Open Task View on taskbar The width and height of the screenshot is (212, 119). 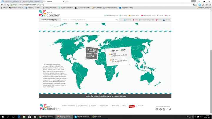point(13,117)
